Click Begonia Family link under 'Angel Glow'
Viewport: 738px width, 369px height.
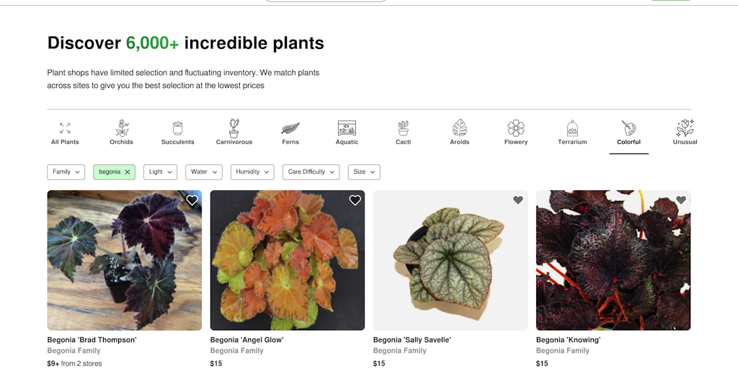pyautogui.click(x=237, y=351)
